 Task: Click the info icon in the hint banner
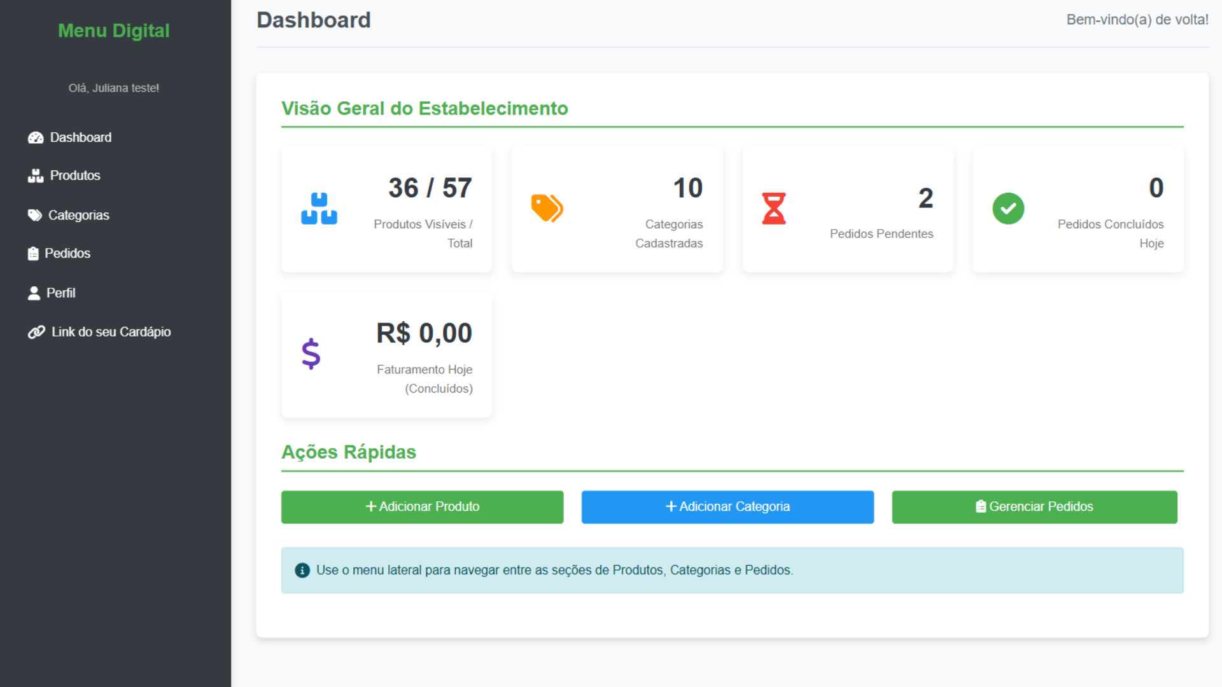(302, 571)
